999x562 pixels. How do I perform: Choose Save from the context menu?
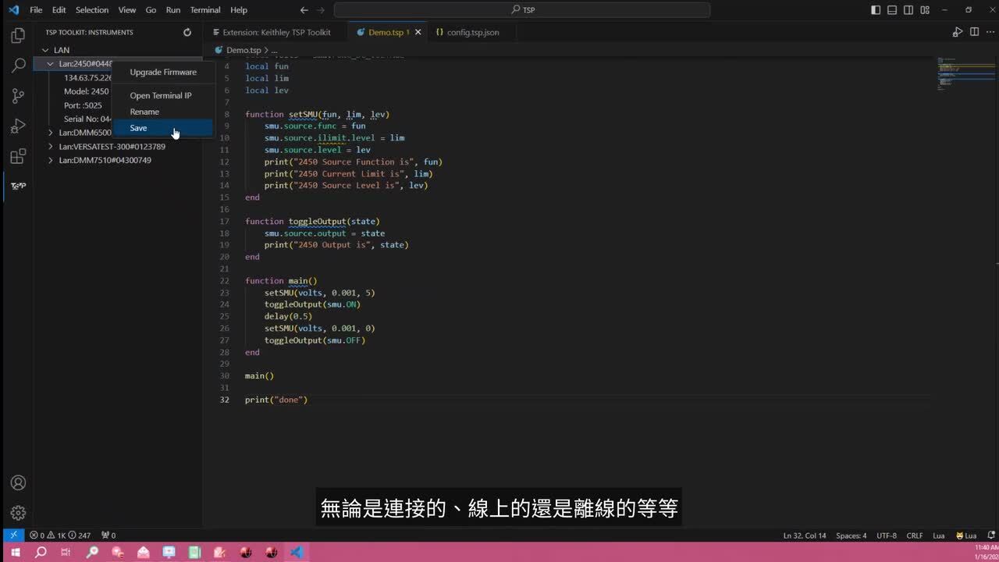tap(139, 128)
